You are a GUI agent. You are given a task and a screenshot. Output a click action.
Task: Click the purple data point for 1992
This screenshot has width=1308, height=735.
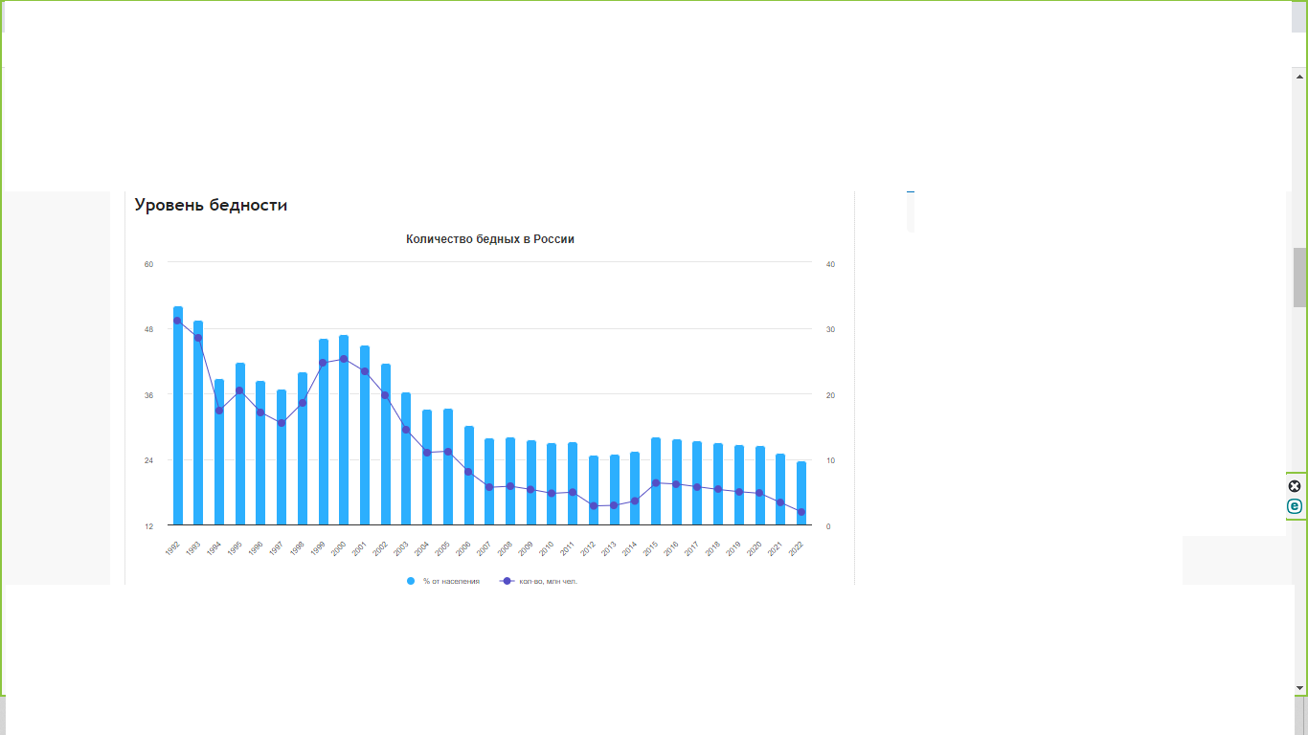(x=177, y=321)
